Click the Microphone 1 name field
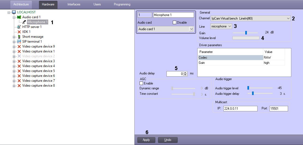 pos(173,15)
